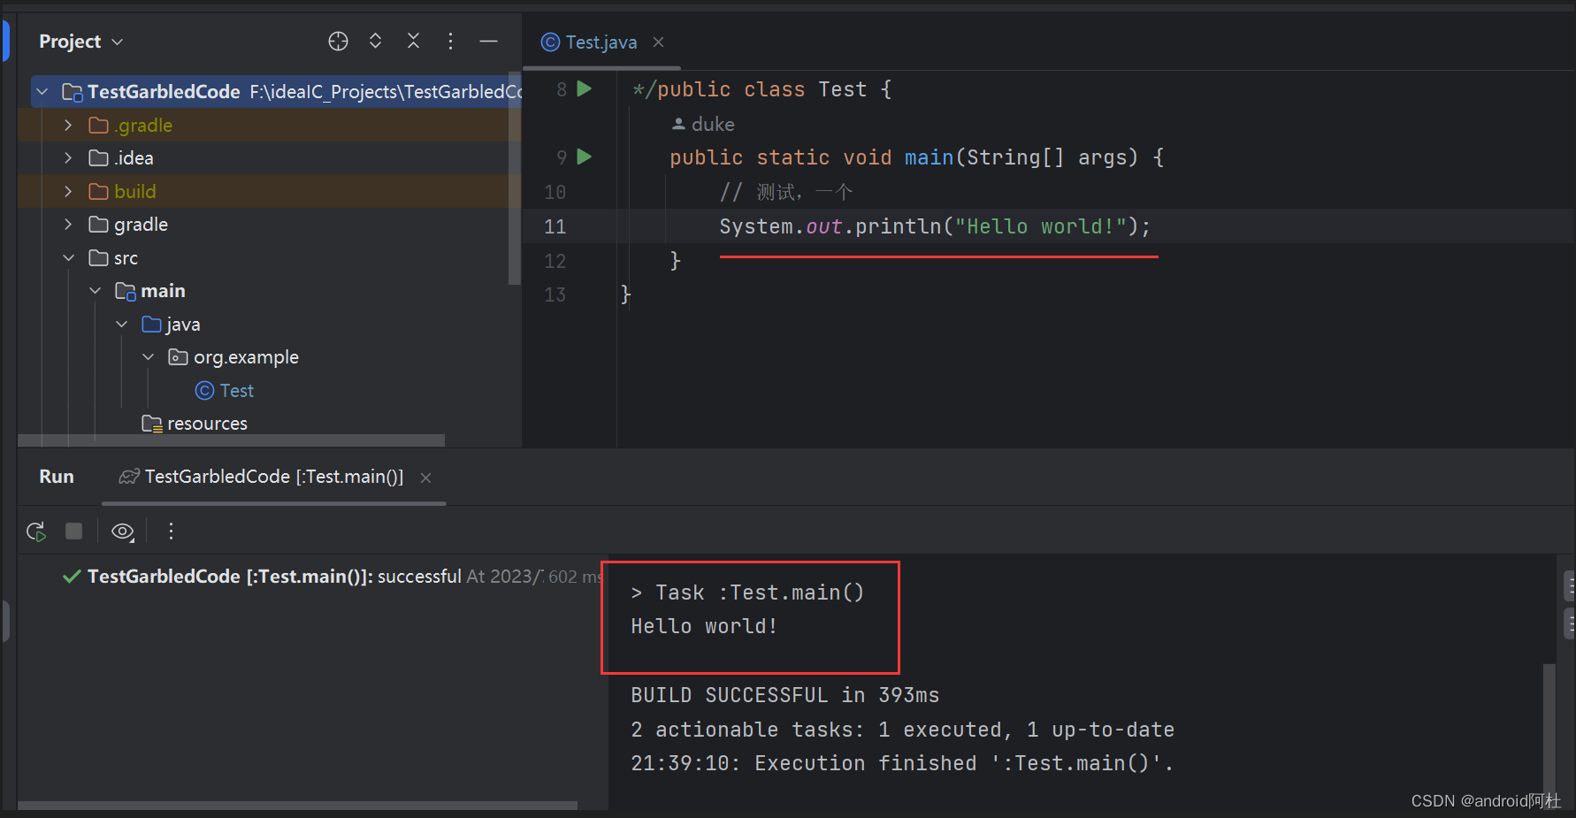1576x818 pixels.
Task: Hide the Project tool window
Action: 488,42
